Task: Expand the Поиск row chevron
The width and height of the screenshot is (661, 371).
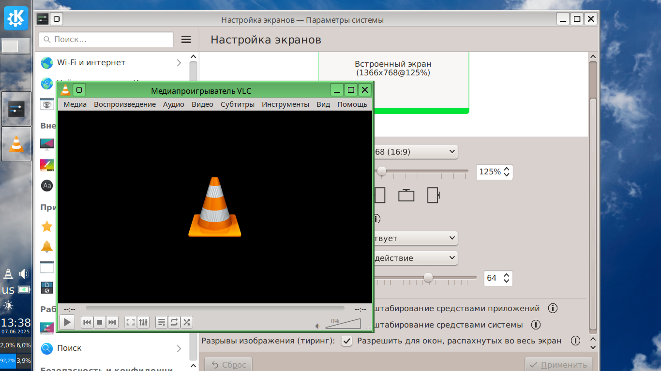Action: tap(179, 348)
